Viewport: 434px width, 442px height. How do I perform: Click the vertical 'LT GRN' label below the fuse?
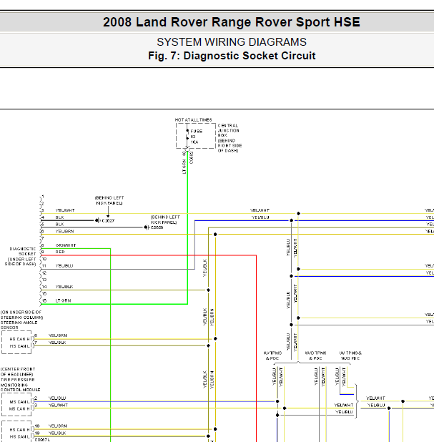point(184,167)
